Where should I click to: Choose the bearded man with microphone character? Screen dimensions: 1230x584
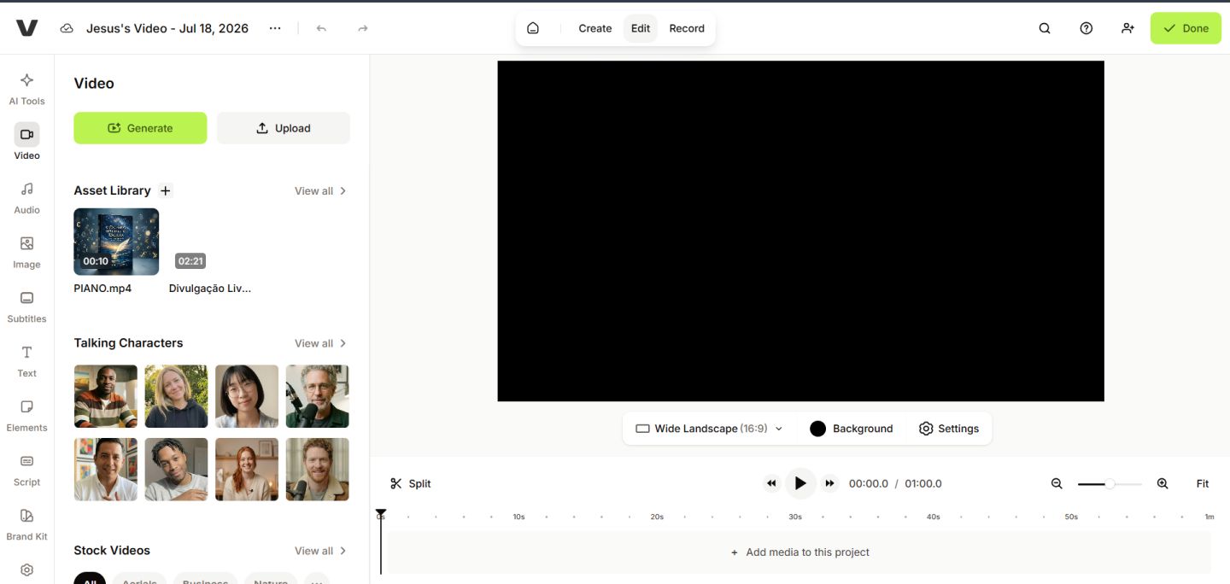click(318, 470)
